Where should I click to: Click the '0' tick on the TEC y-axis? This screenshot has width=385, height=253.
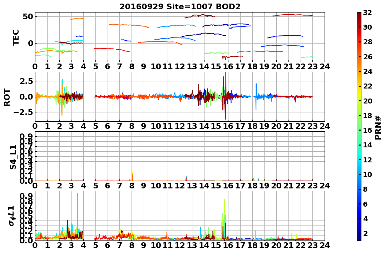(x=30, y=44)
